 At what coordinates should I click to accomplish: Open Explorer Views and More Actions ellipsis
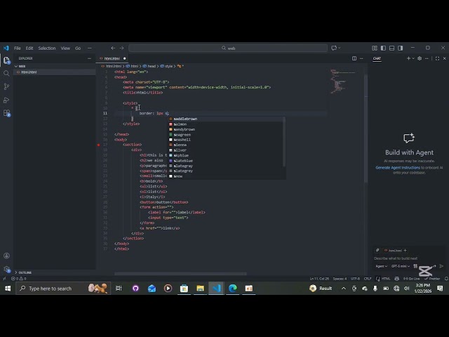tap(89, 58)
